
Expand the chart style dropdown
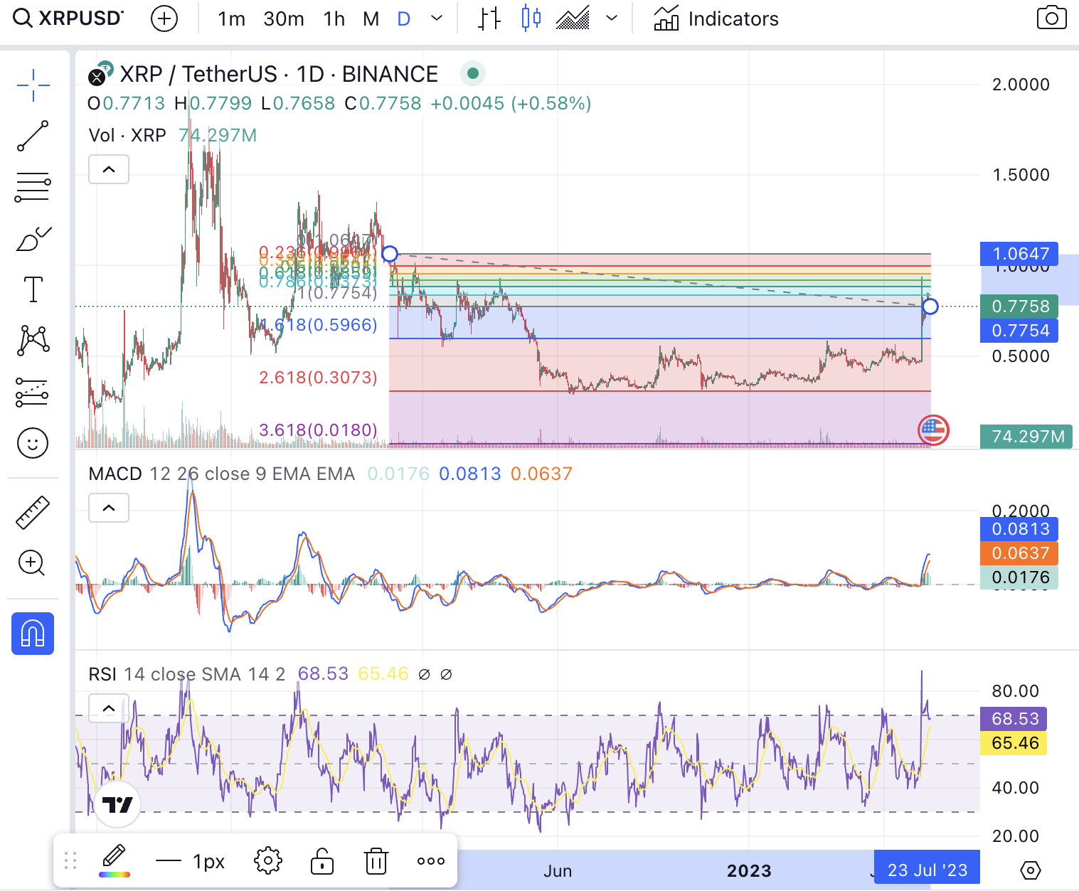click(x=612, y=19)
